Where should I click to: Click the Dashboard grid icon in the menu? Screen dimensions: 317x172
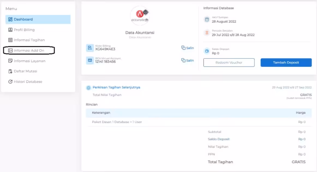10,19
